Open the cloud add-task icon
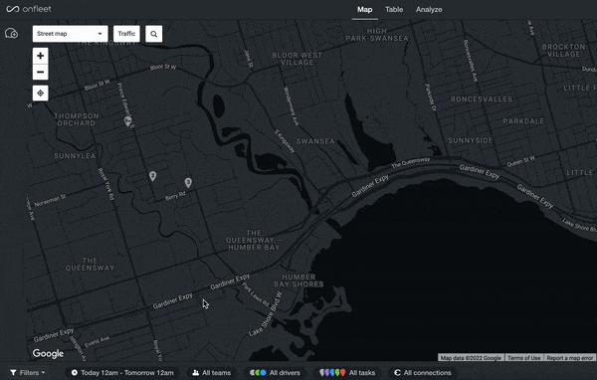This screenshot has height=380, width=597. [11, 33]
